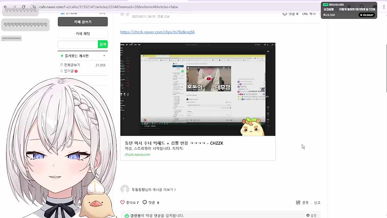Click the bottom 댓글 label
This screenshot has width=387, height=218.
pyautogui.click(x=151, y=203)
